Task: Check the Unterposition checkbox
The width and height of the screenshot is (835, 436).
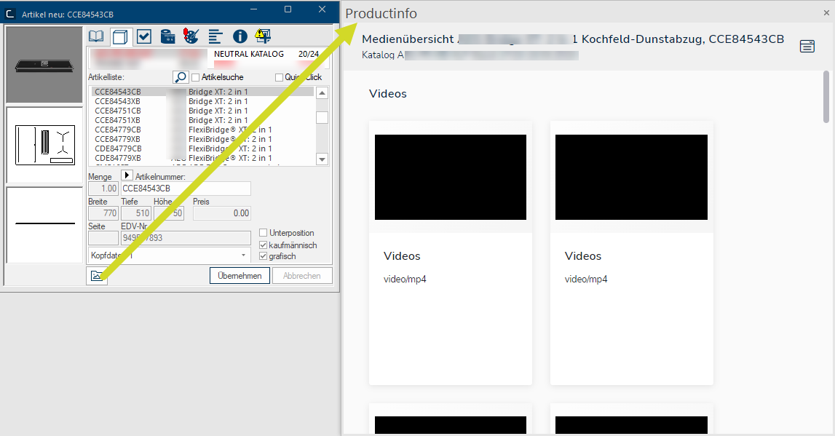Action: point(264,233)
